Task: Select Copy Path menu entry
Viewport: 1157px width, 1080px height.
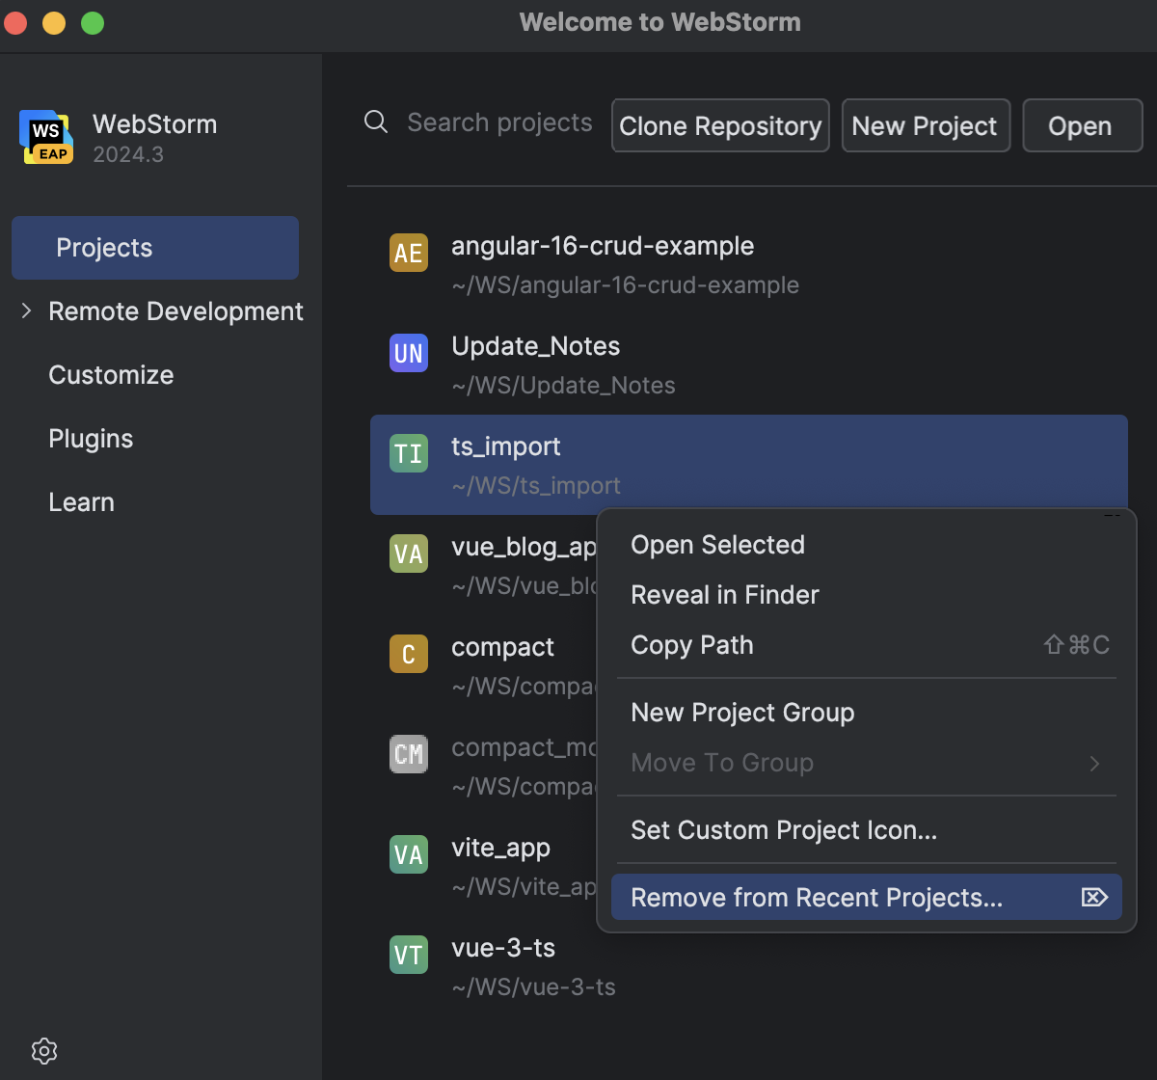Action: click(691, 645)
